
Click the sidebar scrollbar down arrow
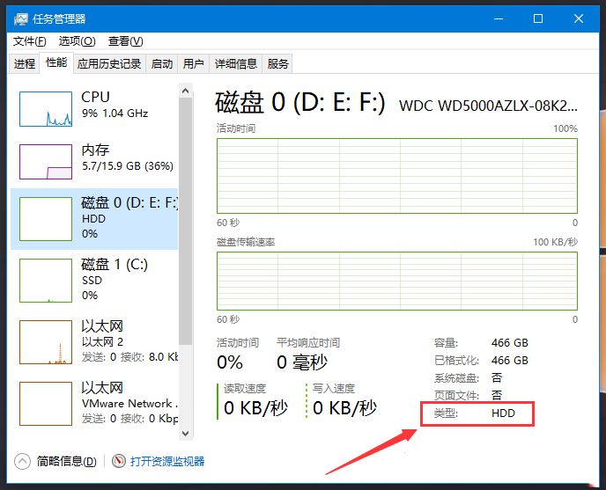(x=185, y=433)
